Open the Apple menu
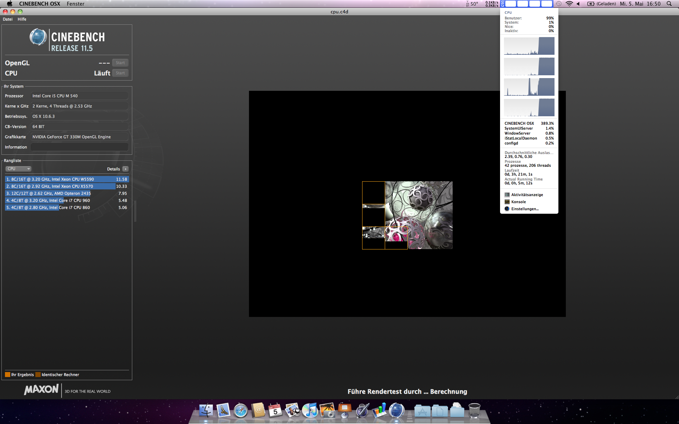This screenshot has width=679, height=424. (x=10, y=4)
